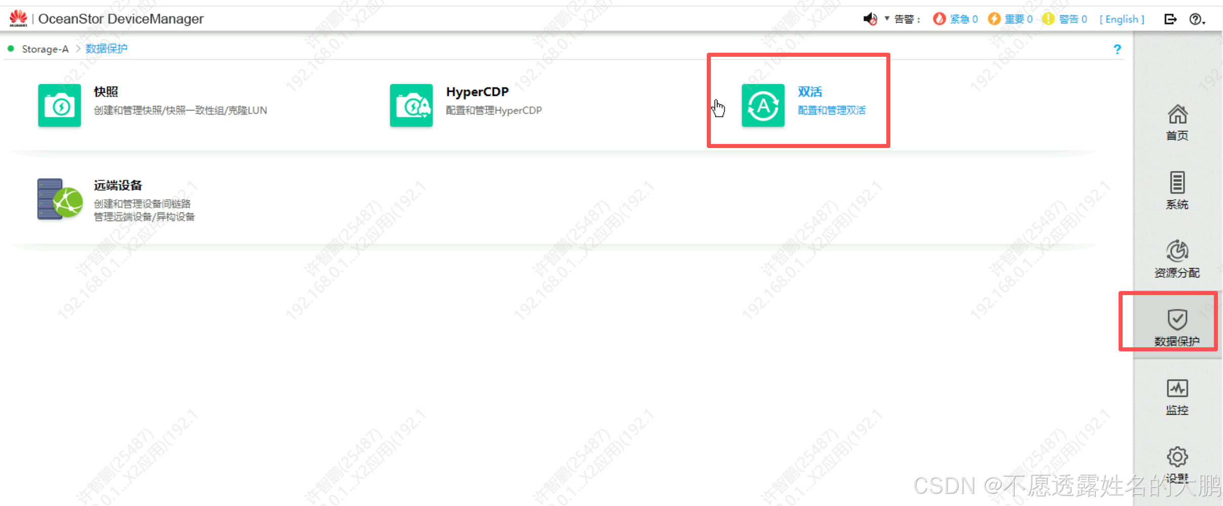
Task: Open the Snapshot (快照) camera icon
Action: [x=59, y=105]
